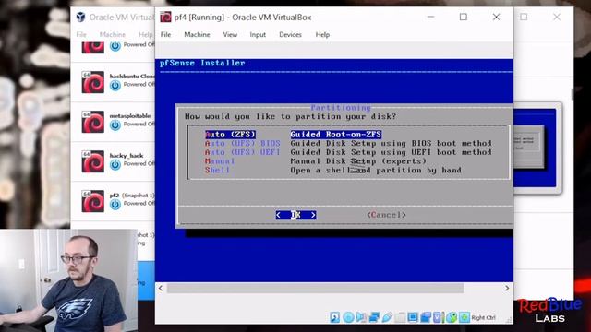Click the hacky_hack VM name in Manager

click(x=127, y=156)
